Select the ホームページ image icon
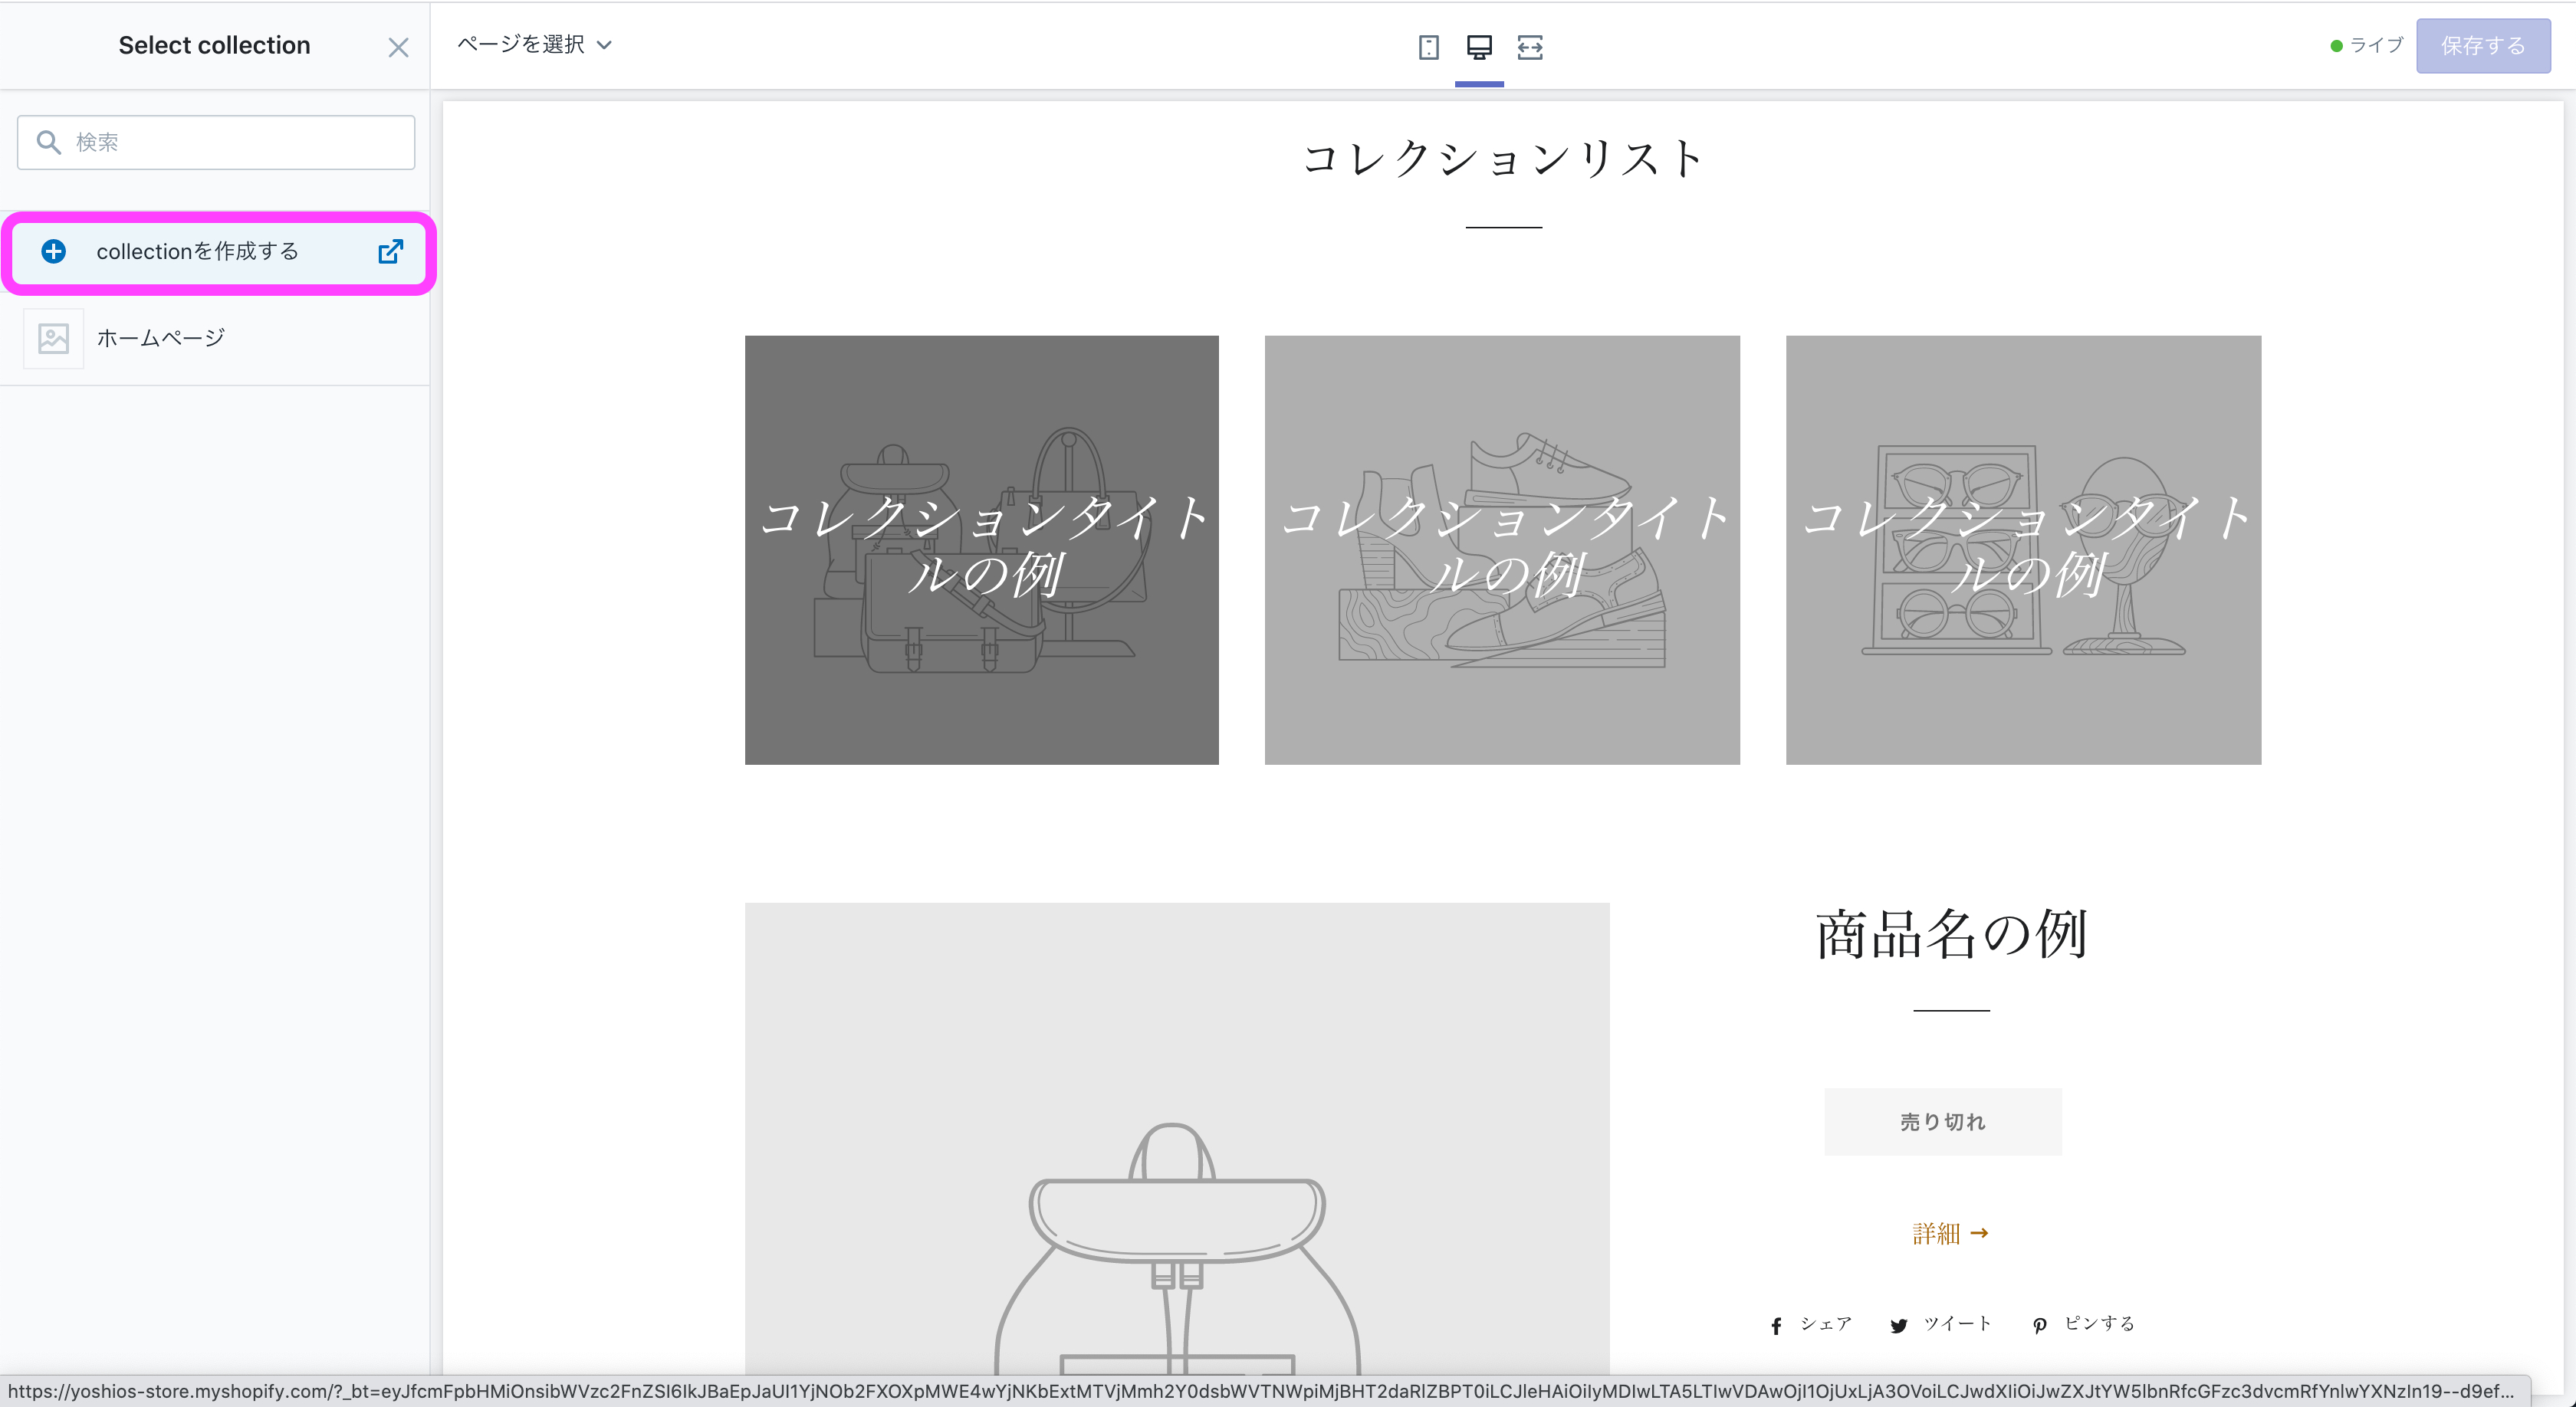 pyautogui.click(x=52, y=338)
